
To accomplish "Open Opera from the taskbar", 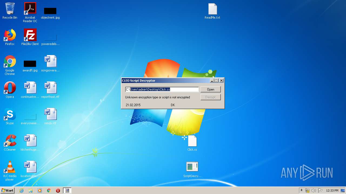I will click(x=58, y=190).
